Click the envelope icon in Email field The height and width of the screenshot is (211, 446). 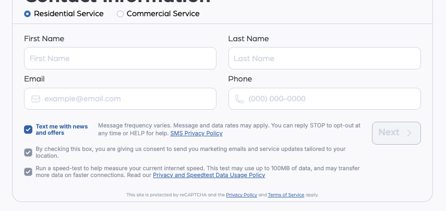point(35,99)
